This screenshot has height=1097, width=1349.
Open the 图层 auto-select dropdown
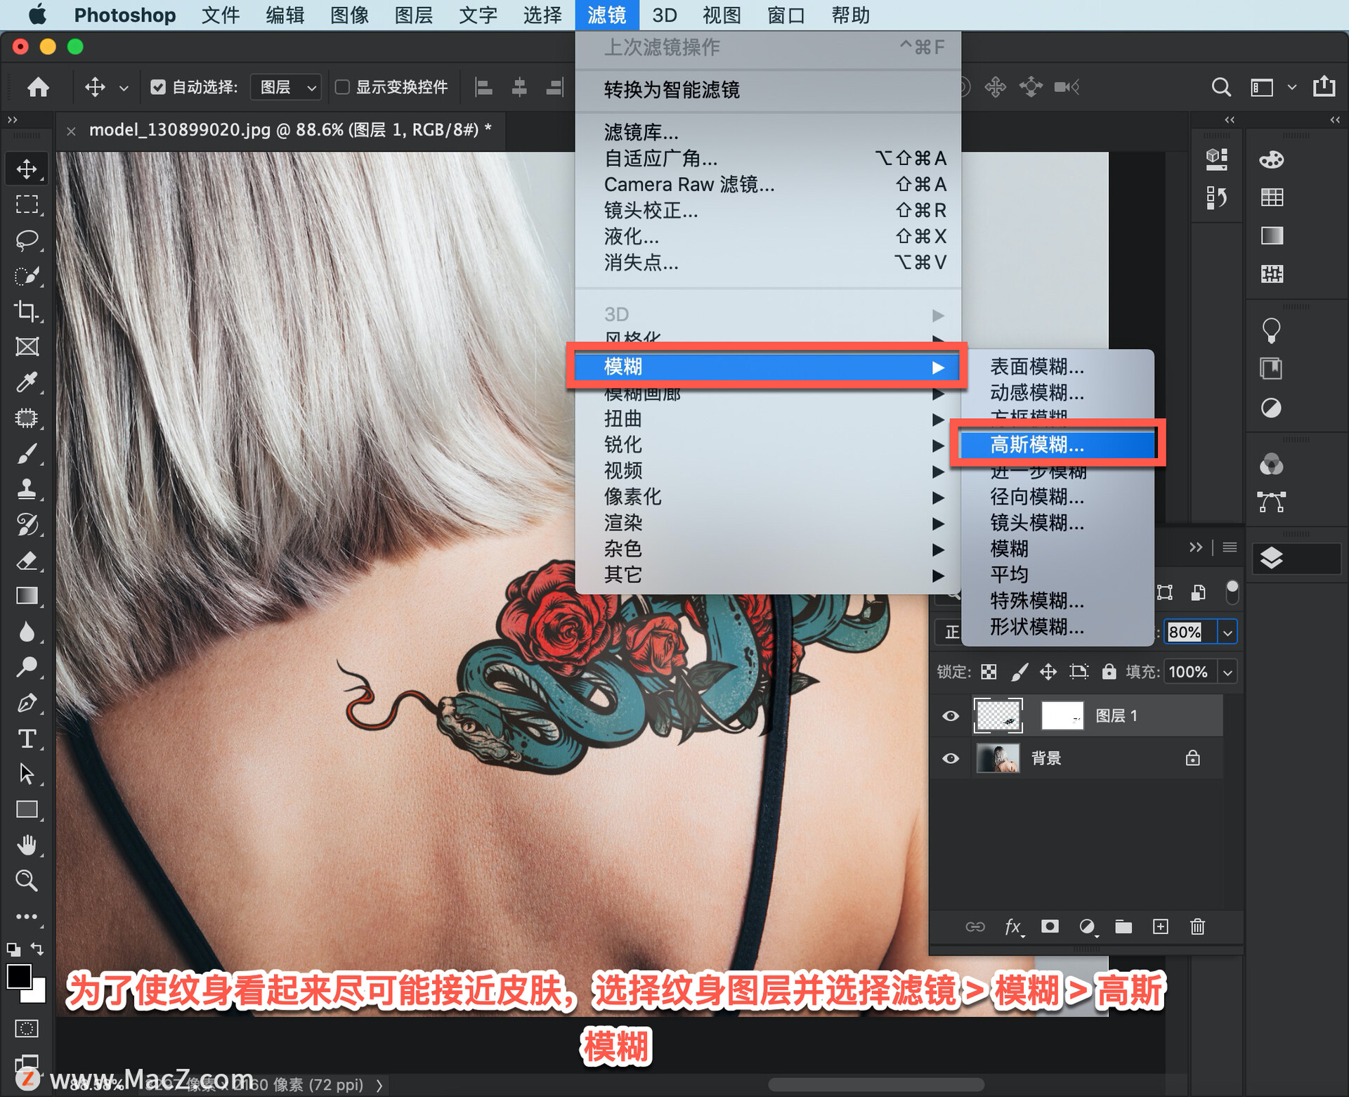pos(287,87)
